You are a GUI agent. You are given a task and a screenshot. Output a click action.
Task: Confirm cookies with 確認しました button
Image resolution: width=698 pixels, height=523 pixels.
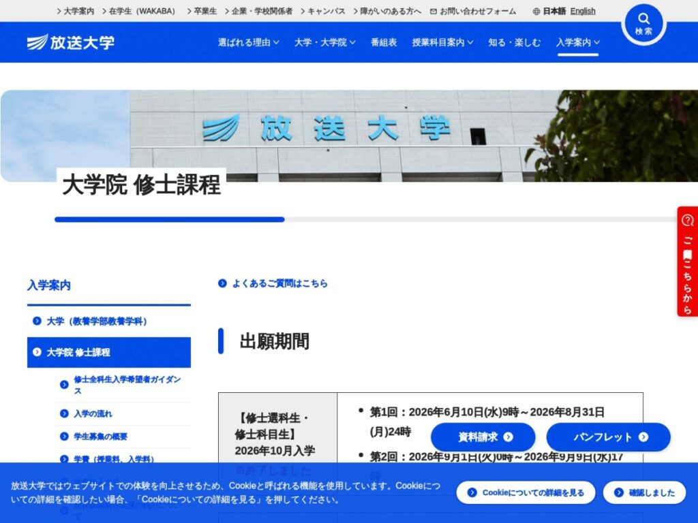(644, 492)
